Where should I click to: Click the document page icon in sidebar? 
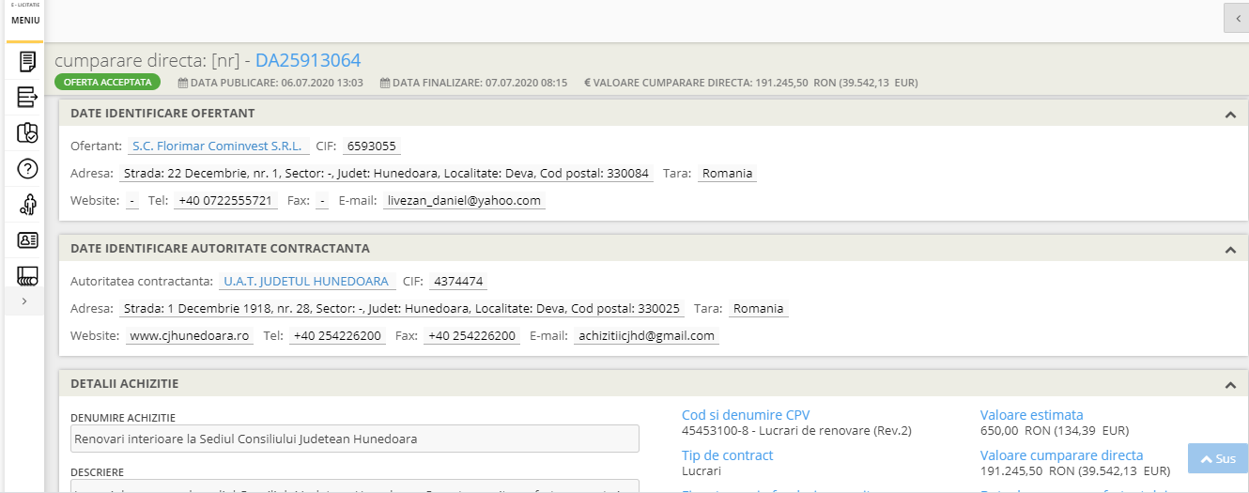27,62
